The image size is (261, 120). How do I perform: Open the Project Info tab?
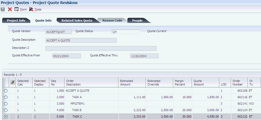click(16, 20)
